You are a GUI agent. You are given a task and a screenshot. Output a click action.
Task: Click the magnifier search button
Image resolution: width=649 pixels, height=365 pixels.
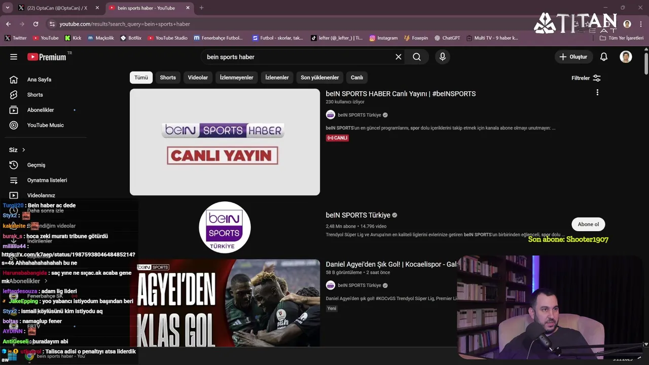pyautogui.click(x=417, y=57)
